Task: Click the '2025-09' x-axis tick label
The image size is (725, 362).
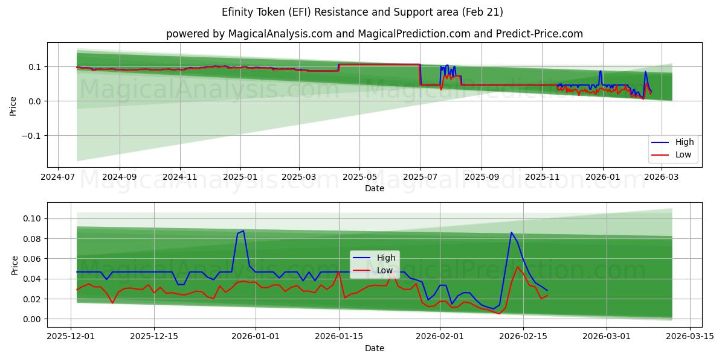Action: pos(482,177)
